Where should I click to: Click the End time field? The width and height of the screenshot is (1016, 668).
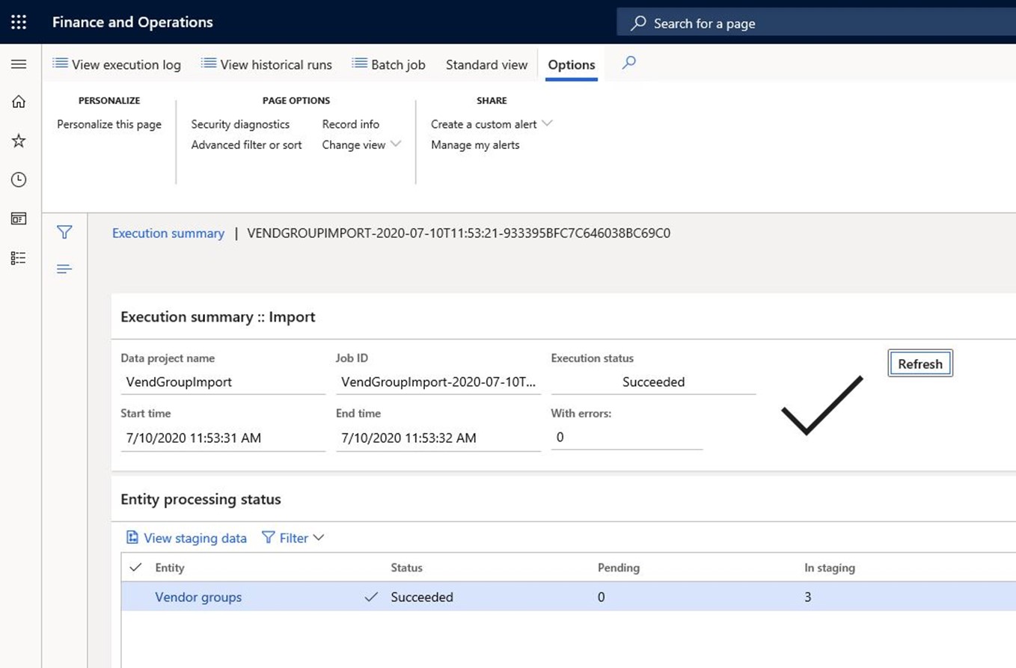[x=438, y=438]
